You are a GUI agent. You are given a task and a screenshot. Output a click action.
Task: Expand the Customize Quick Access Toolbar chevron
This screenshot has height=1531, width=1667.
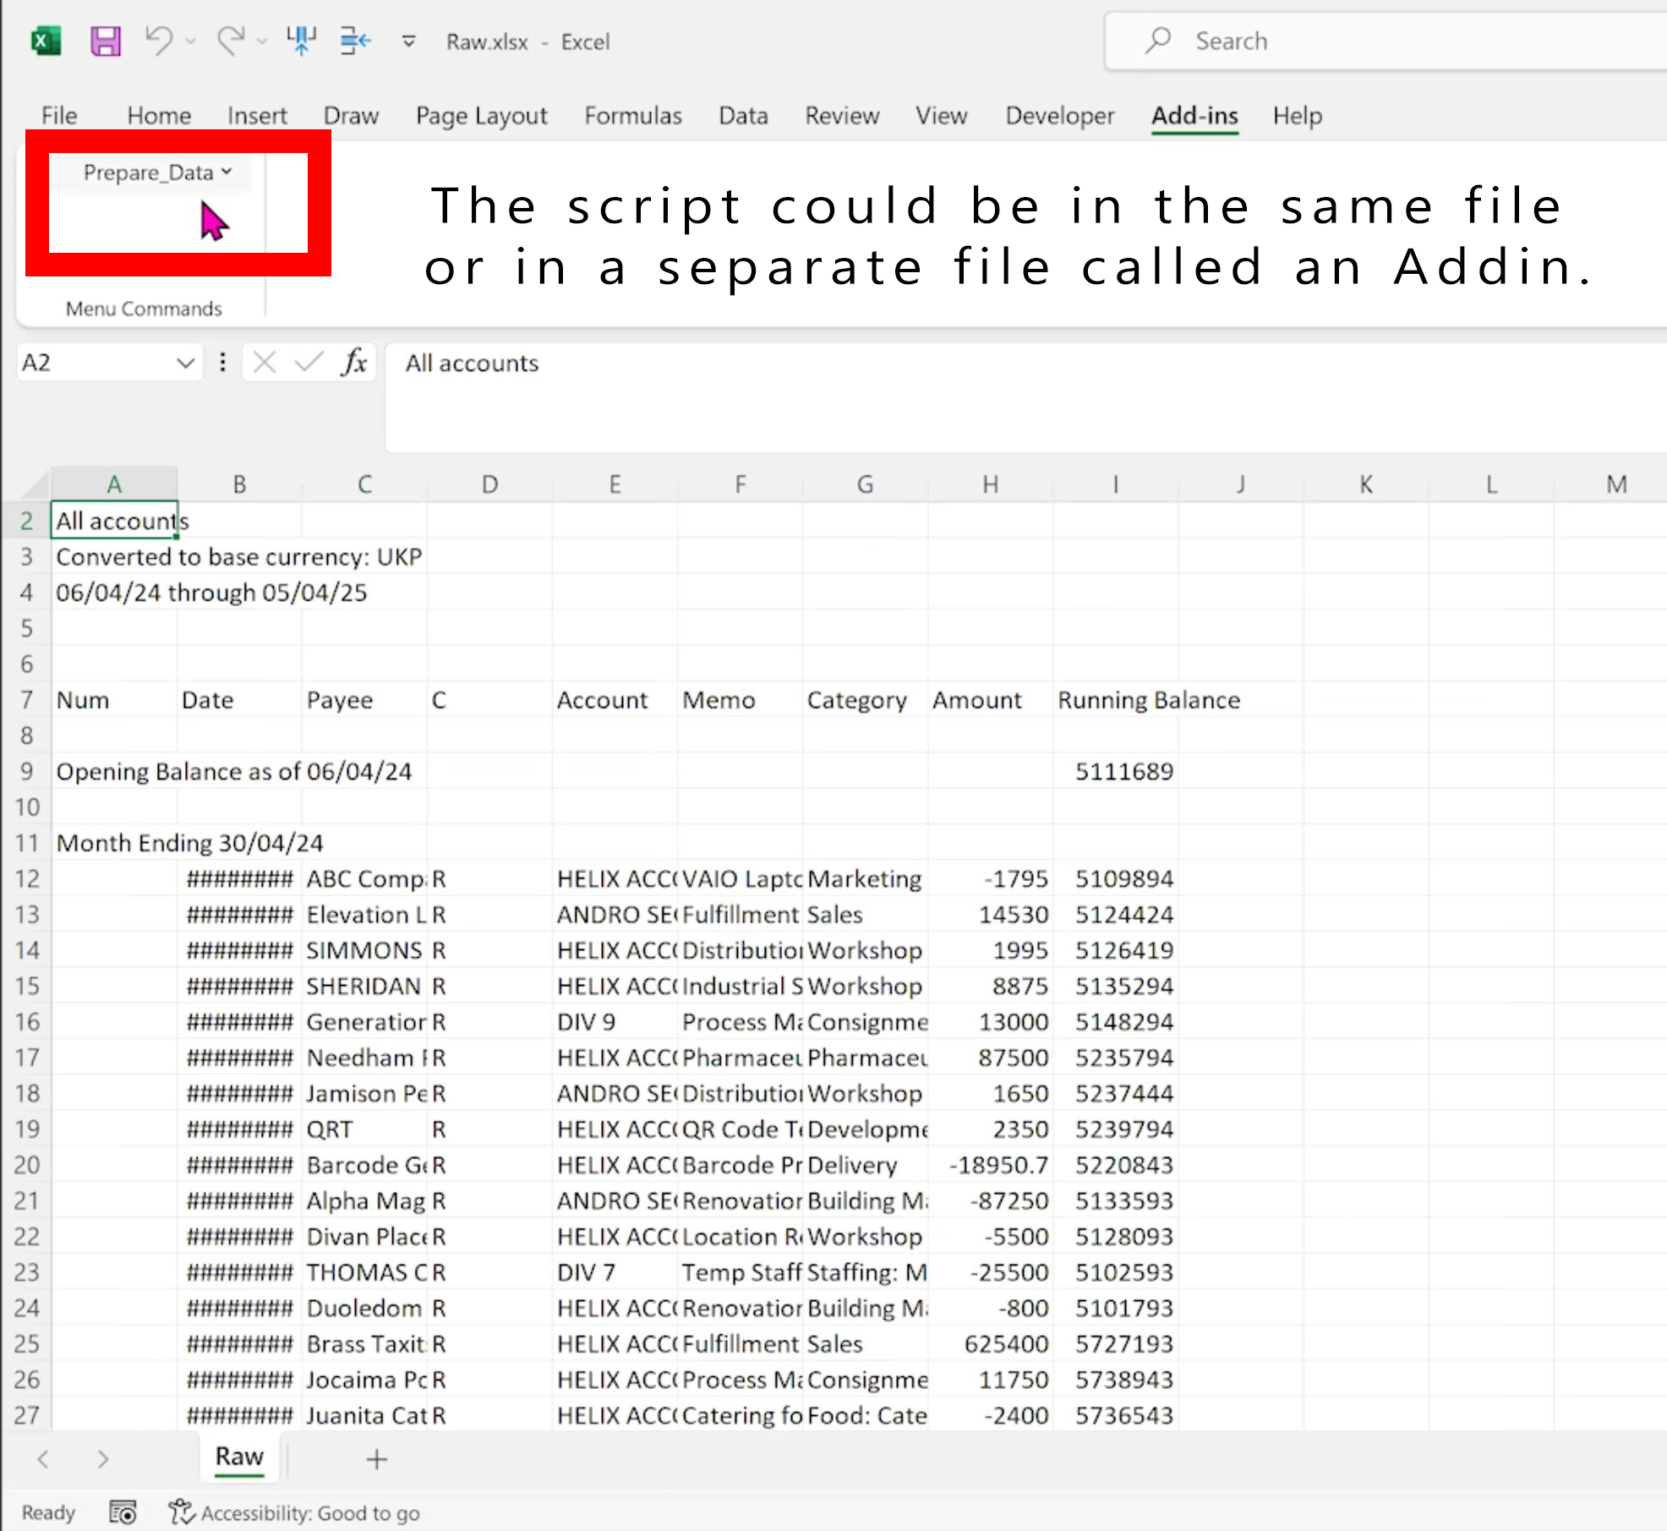[x=407, y=41]
